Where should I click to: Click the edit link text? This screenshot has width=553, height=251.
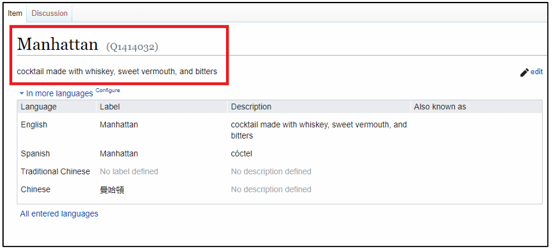click(x=536, y=72)
